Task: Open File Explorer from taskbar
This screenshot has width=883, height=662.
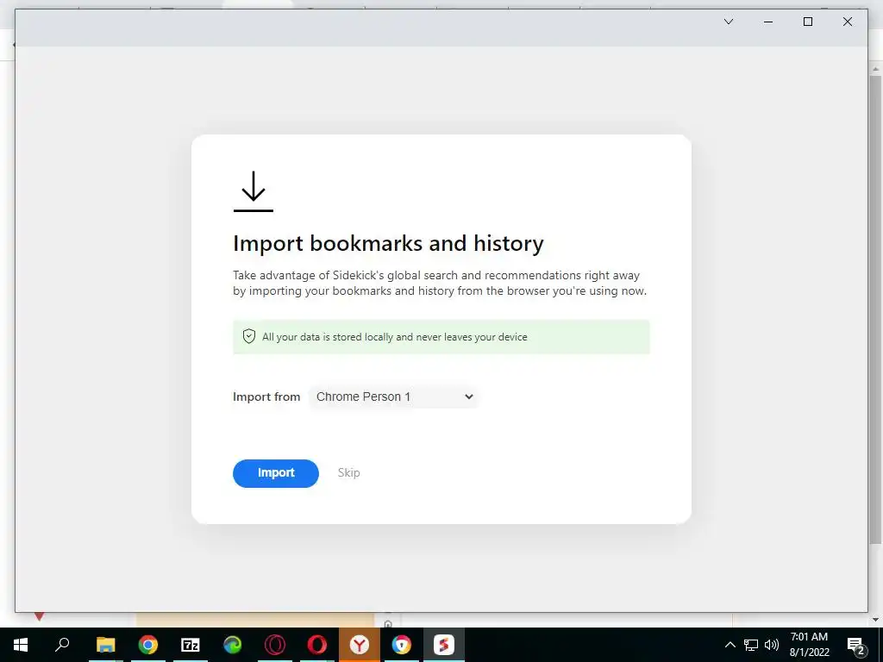Action: point(105,645)
